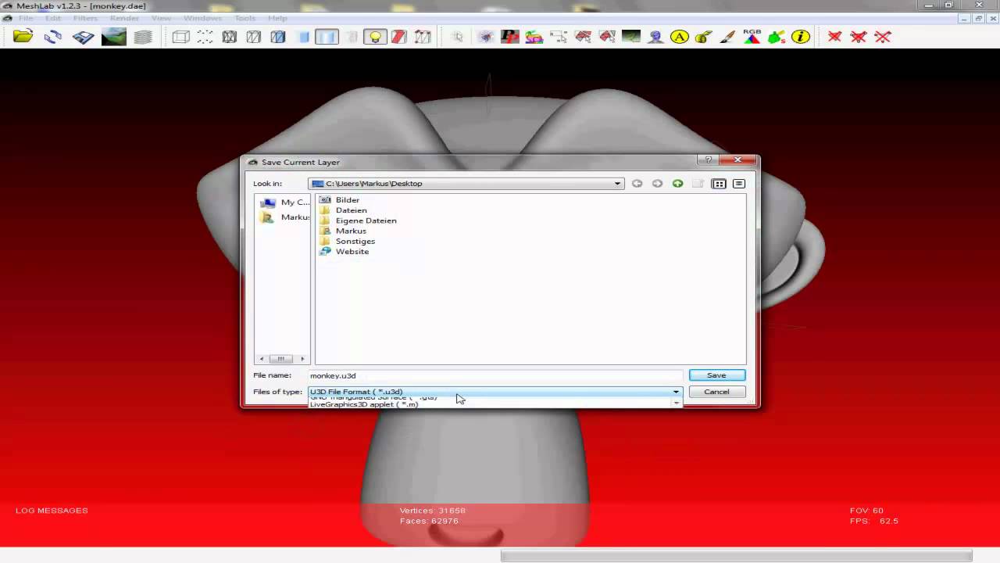
Task: Switch to List View in dialog
Action: click(x=719, y=184)
